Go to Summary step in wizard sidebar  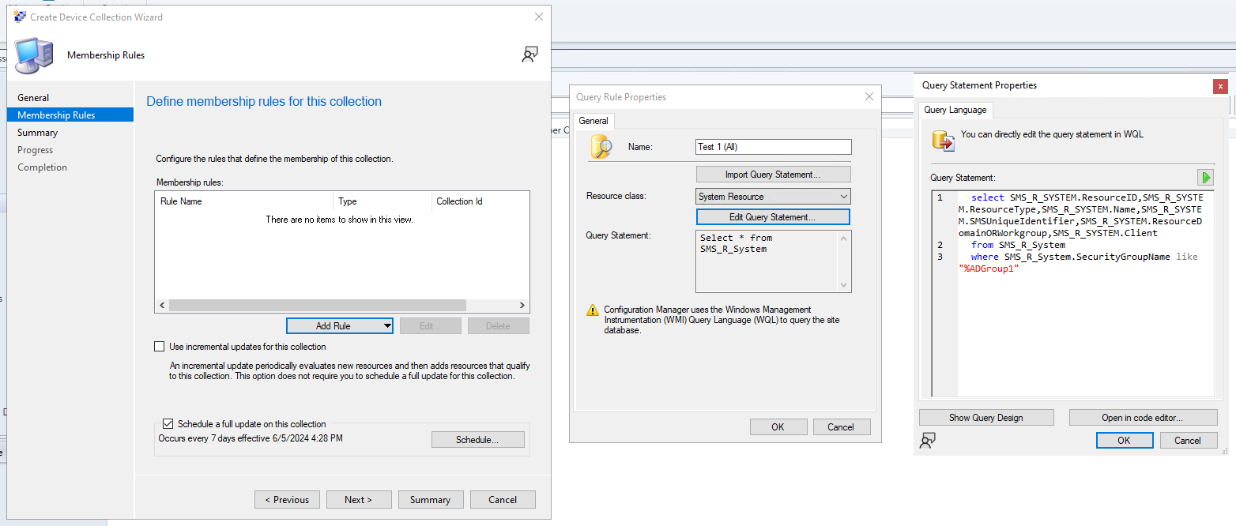point(38,133)
